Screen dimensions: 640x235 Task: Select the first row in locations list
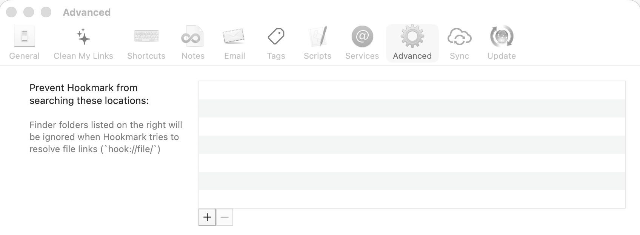[412, 90]
